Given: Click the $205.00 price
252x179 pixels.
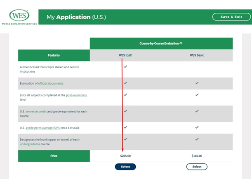Looking at the screenshot, I should [125, 156].
